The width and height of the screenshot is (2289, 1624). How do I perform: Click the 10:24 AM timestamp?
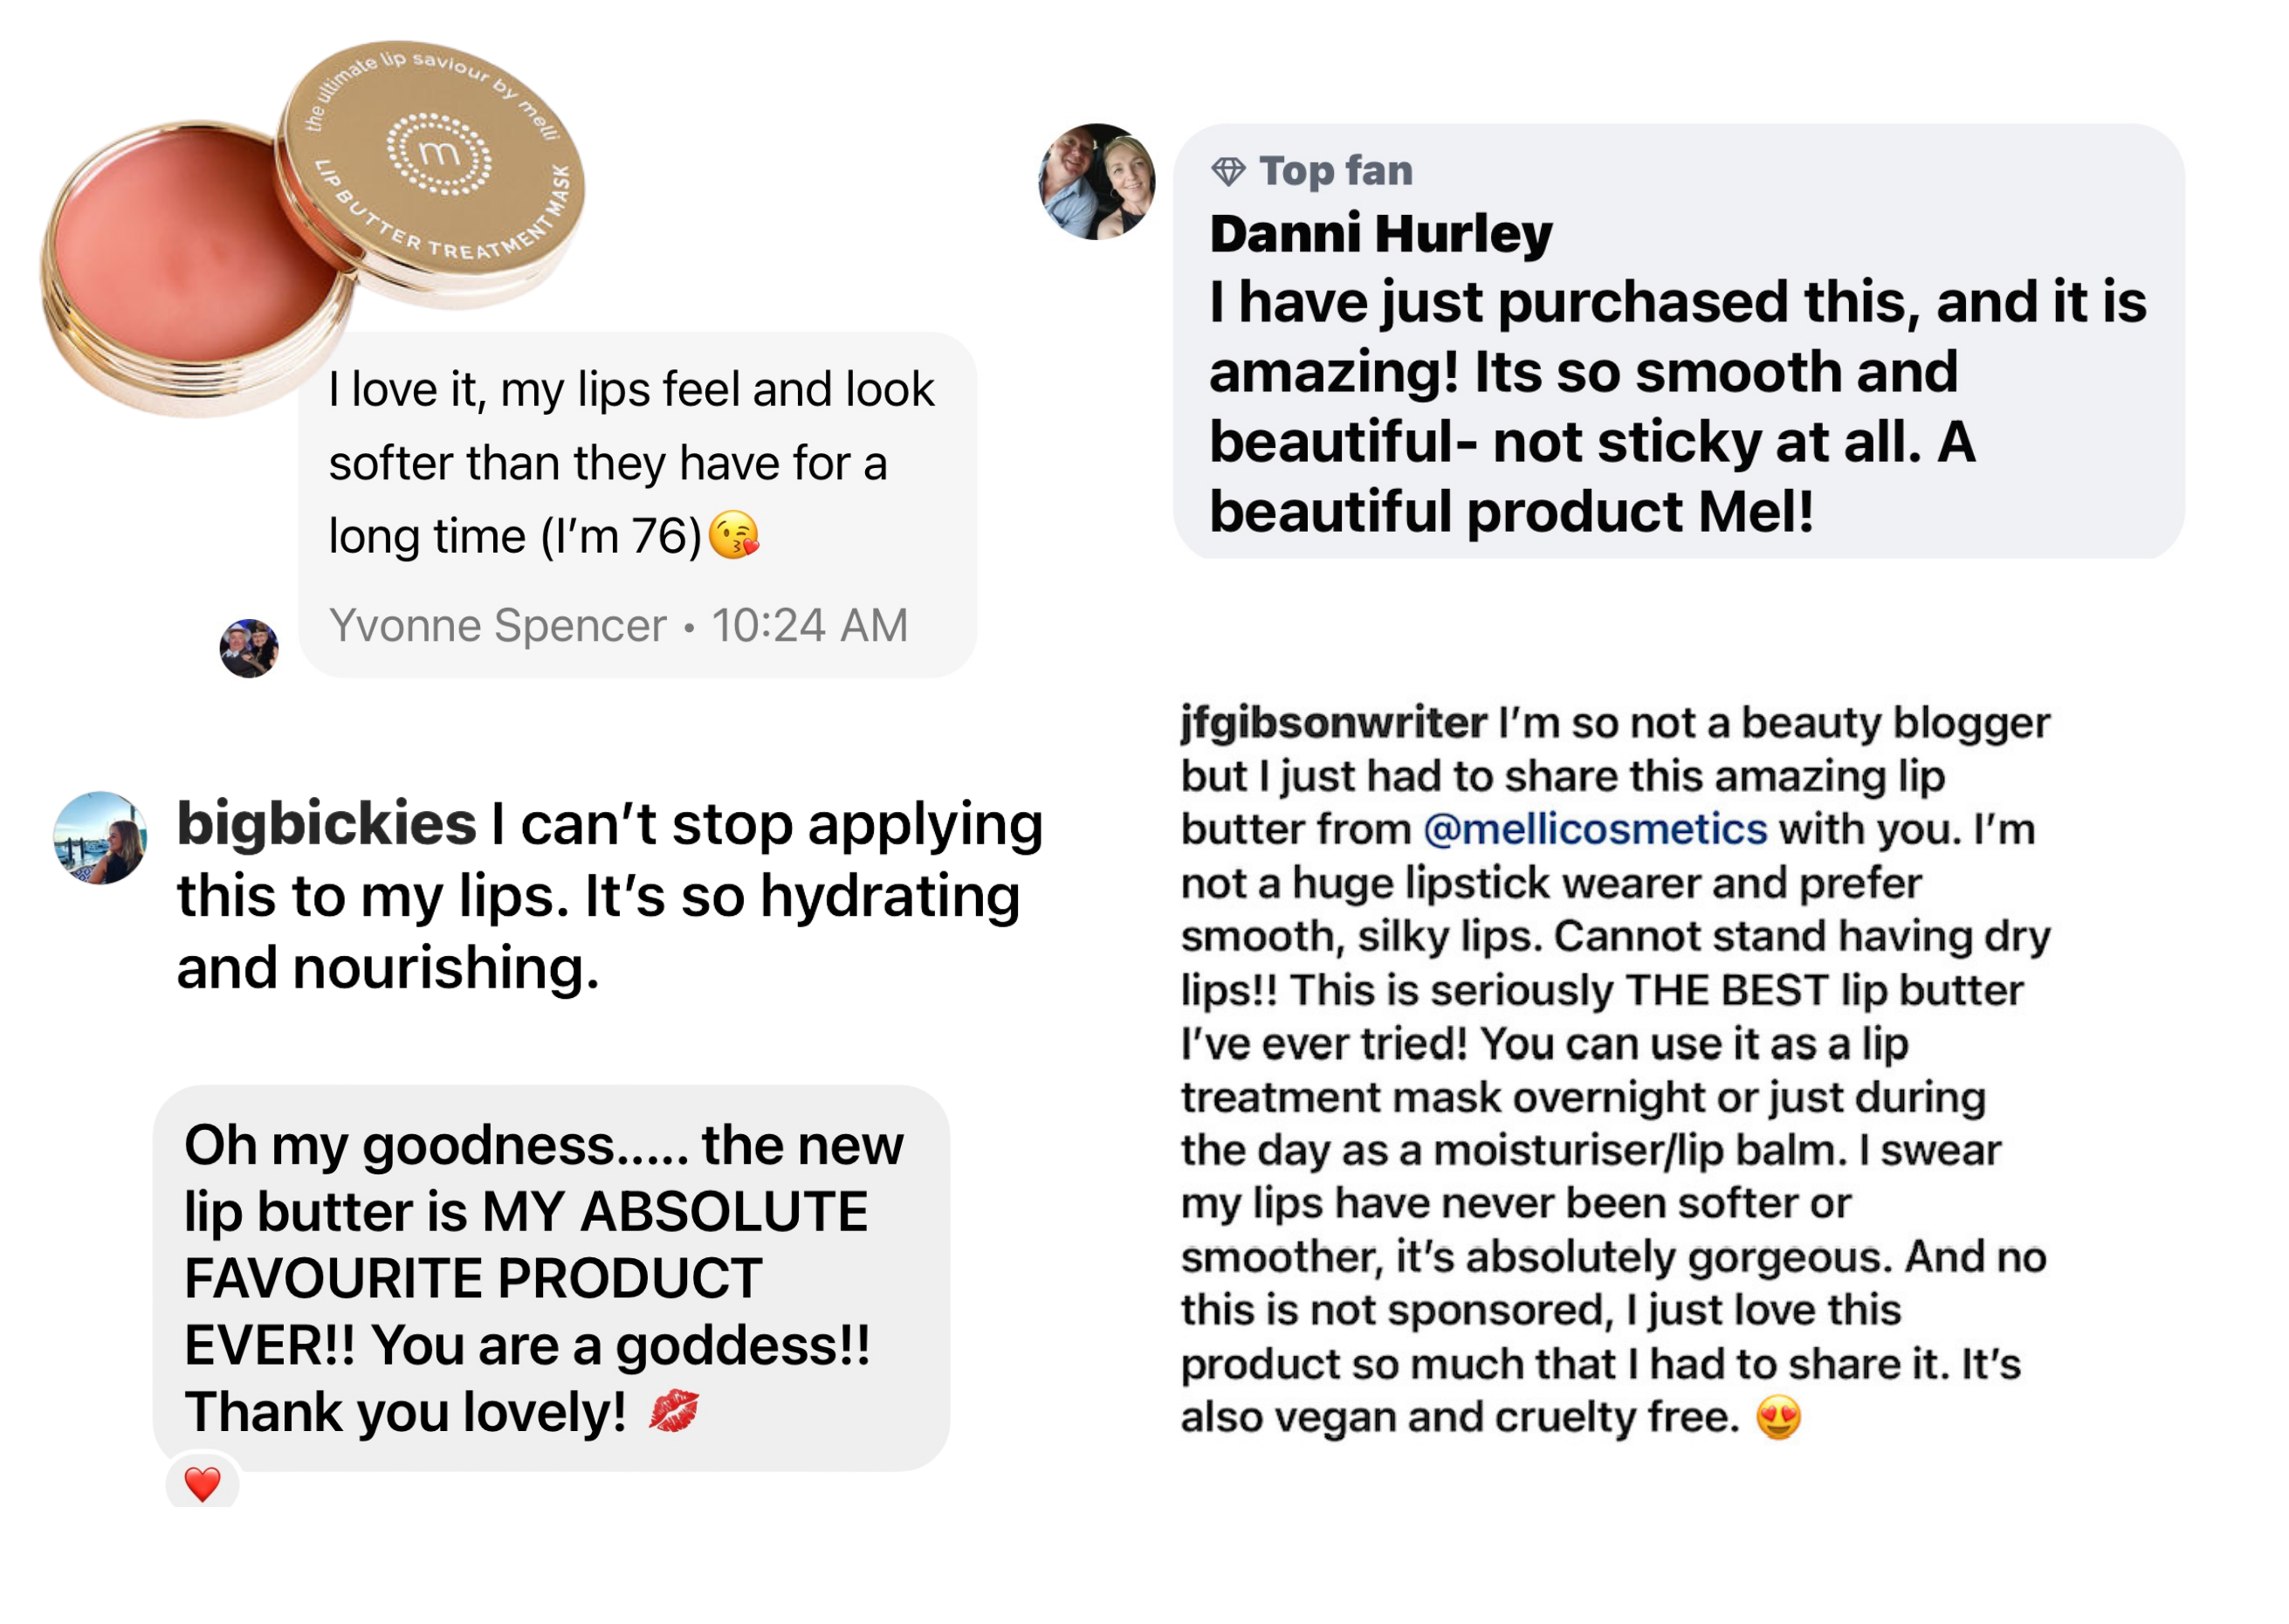click(809, 626)
